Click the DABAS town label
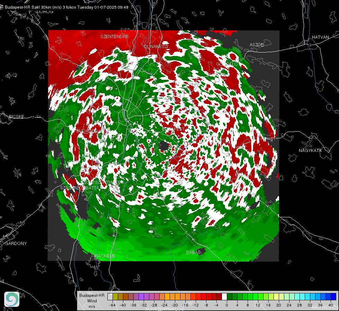 (x=193, y=252)
